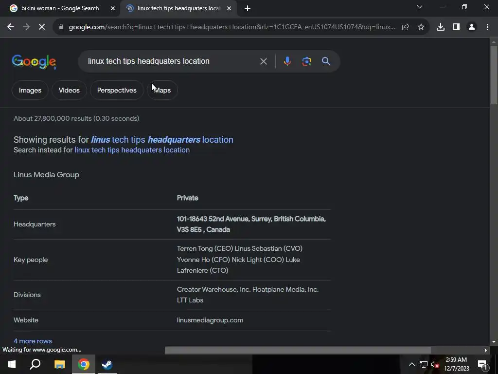Open network status tray icon
The image size is (498, 374).
(x=424, y=364)
